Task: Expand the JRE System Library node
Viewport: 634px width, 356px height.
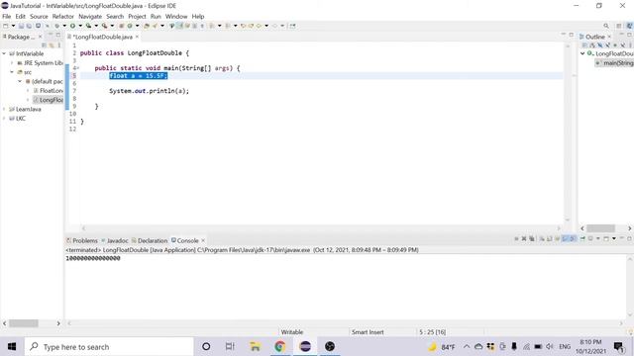Action: 12,63
